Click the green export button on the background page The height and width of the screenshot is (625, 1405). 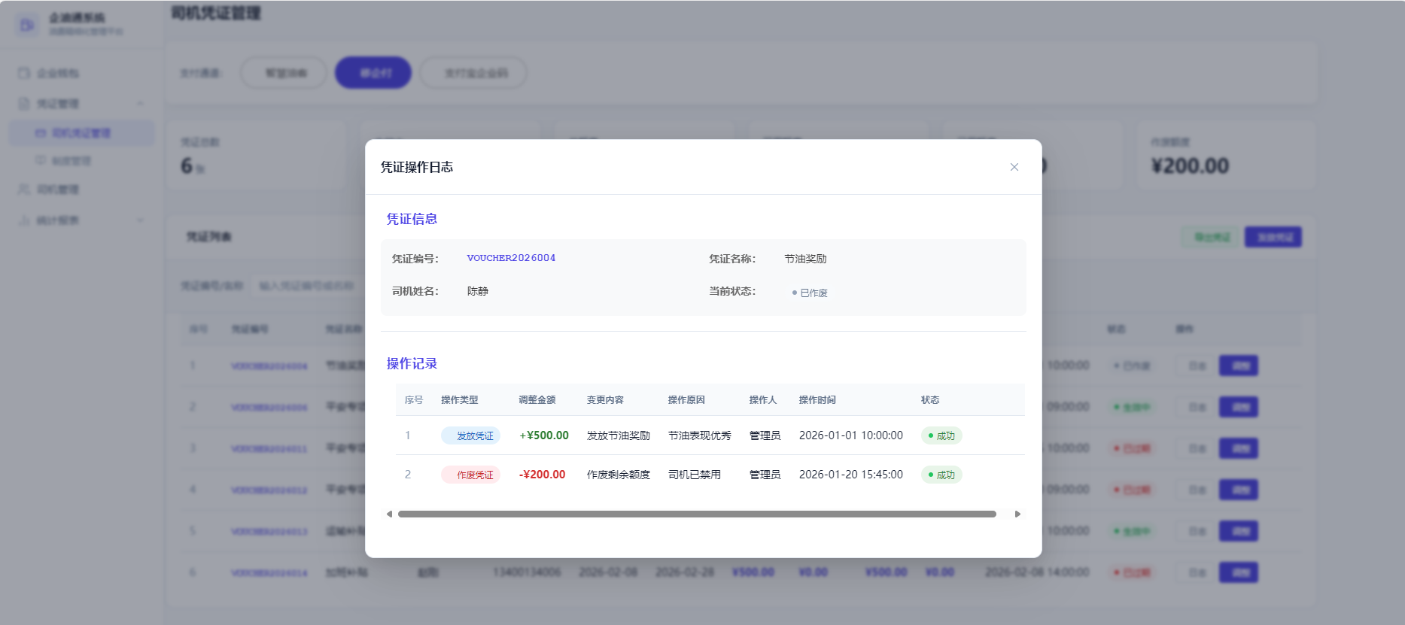[x=1211, y=237]
